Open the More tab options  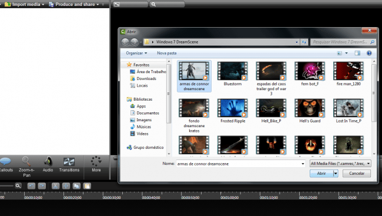click(96, 164)
